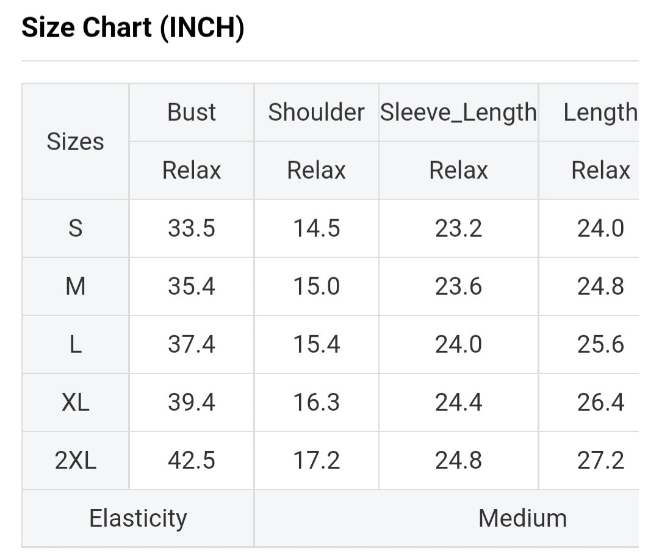The height and width of the screenshot is (559, 659).
Task: Select the Sizes header cell
Action: click(x=75, y=142)
